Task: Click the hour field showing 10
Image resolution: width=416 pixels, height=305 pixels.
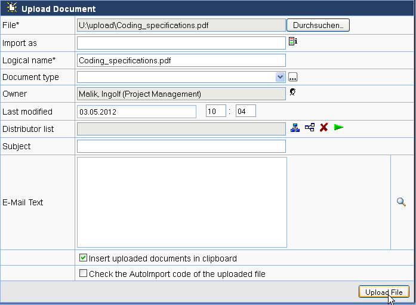Action: point(215,112)
